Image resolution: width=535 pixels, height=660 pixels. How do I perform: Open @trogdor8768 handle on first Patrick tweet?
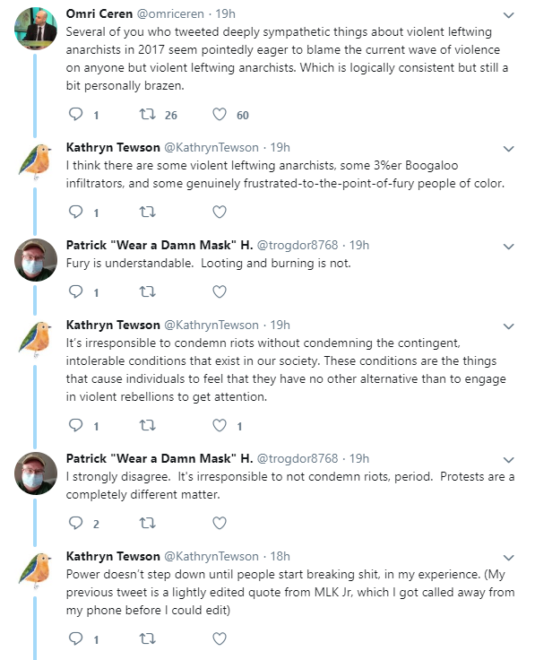click(298, 245)
